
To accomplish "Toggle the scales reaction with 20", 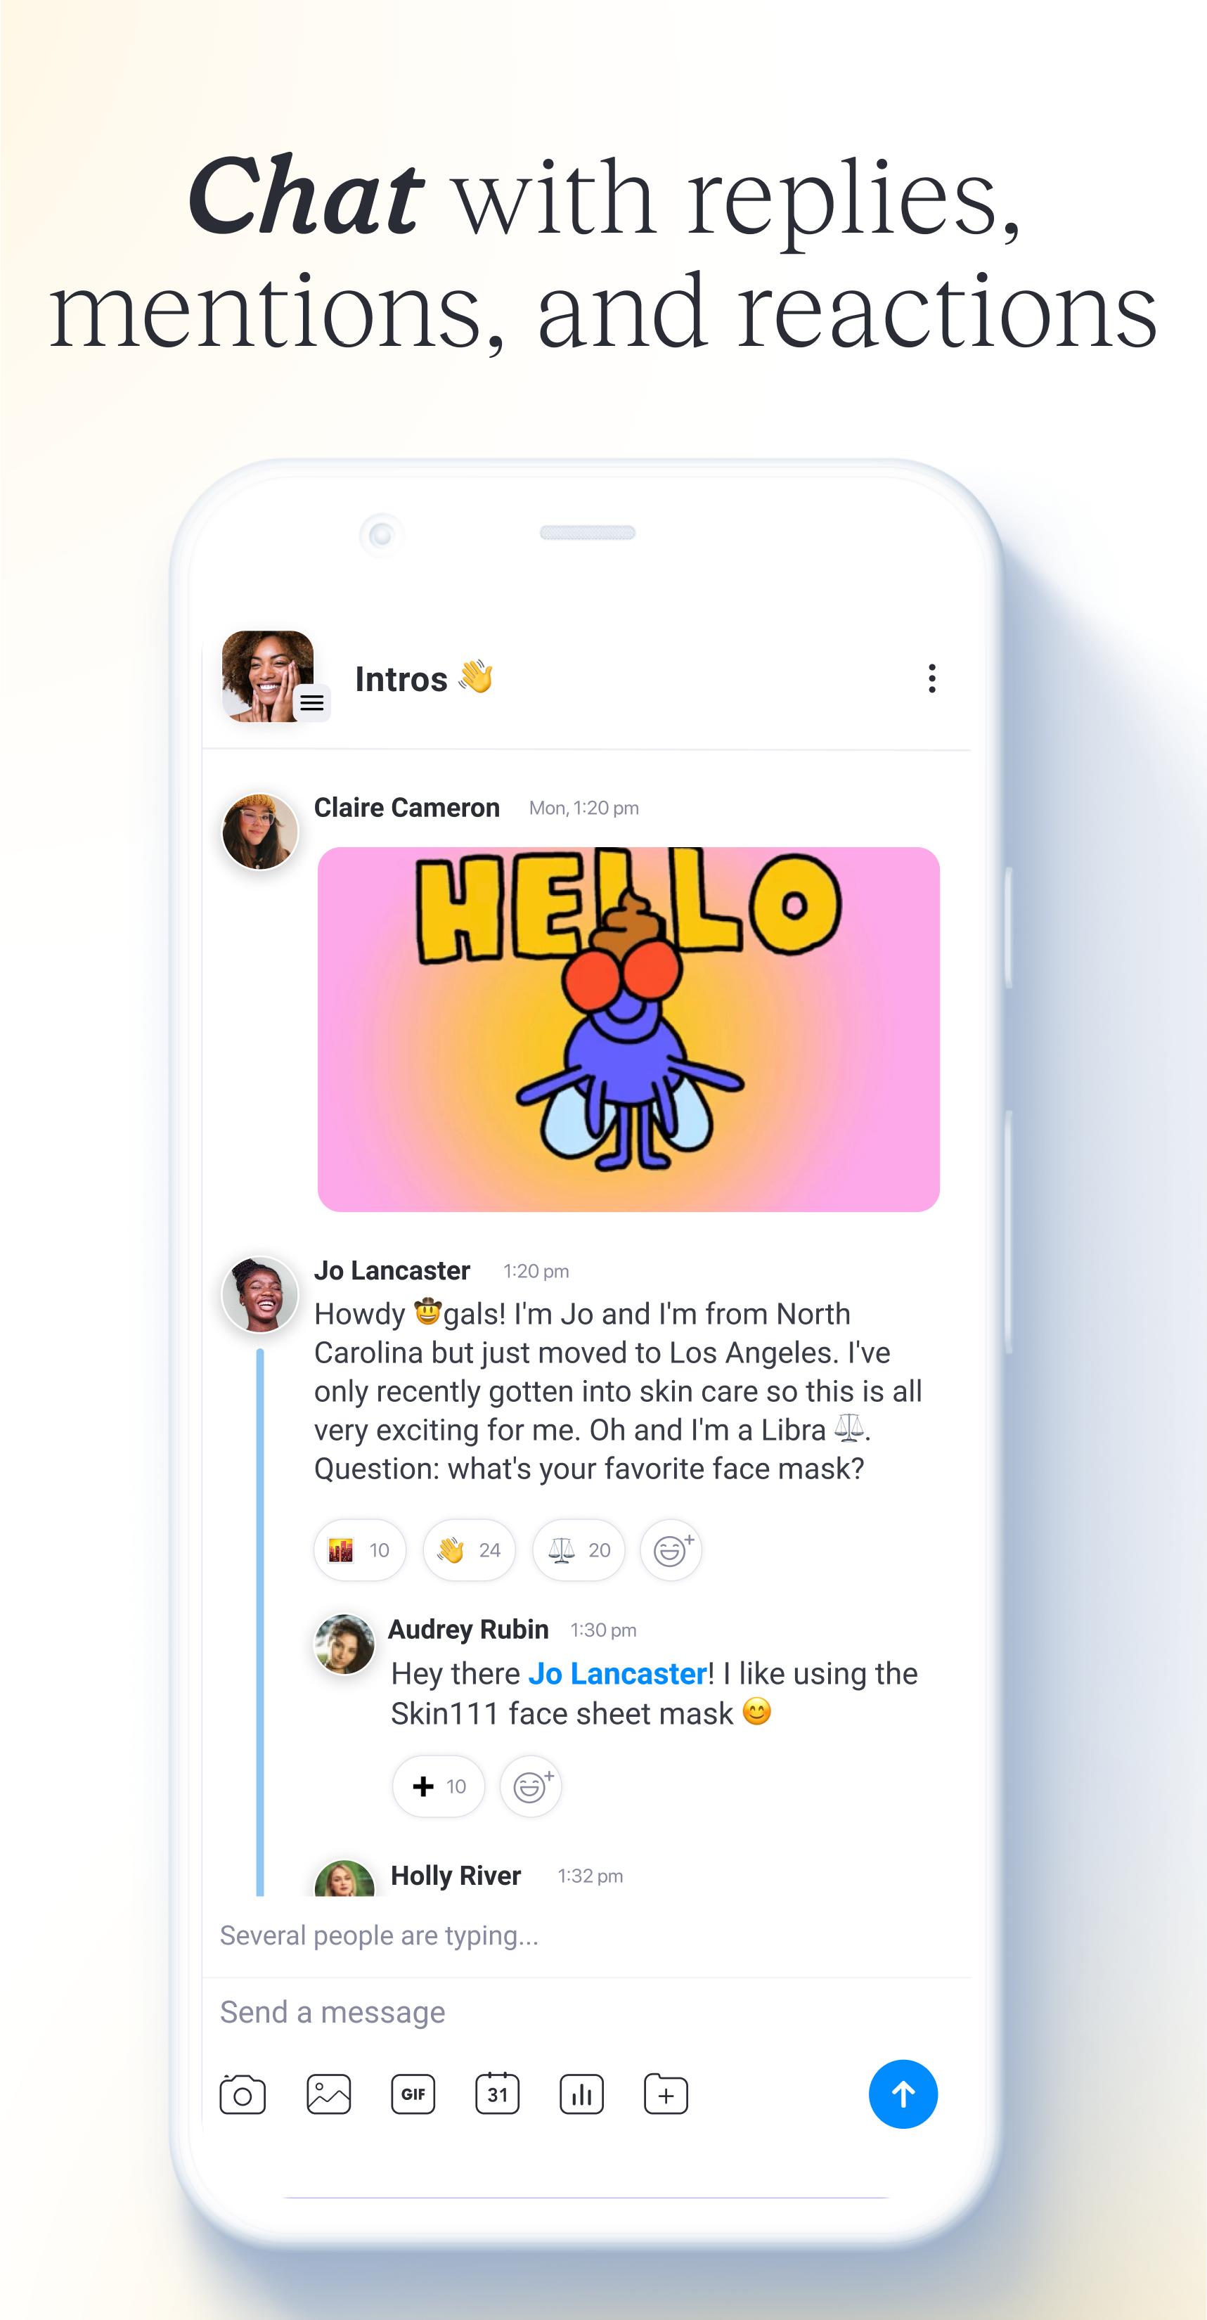I will (x=579, y=1550).
